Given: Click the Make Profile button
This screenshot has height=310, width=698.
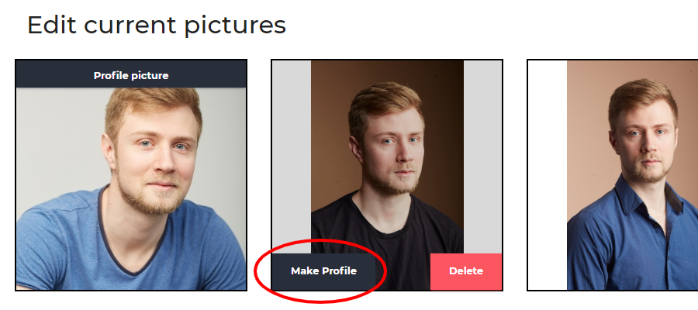Looking at the screenshot, I should click(x=323, y=271).
